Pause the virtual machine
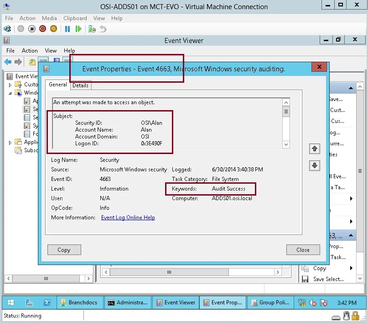The image size is (368, 324). pyautogui.click(x=67, y=29)
